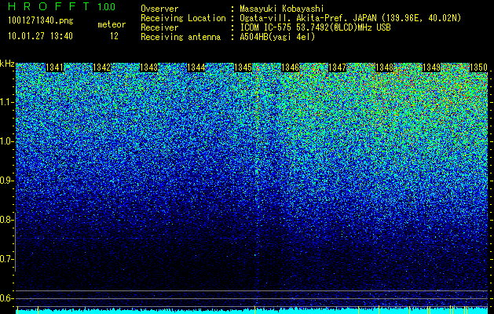Click the 0.8 frequency axis label

[6, 220]
